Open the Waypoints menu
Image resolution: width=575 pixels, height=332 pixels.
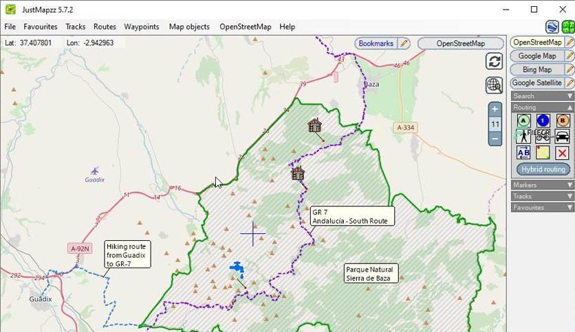point(142,27)
